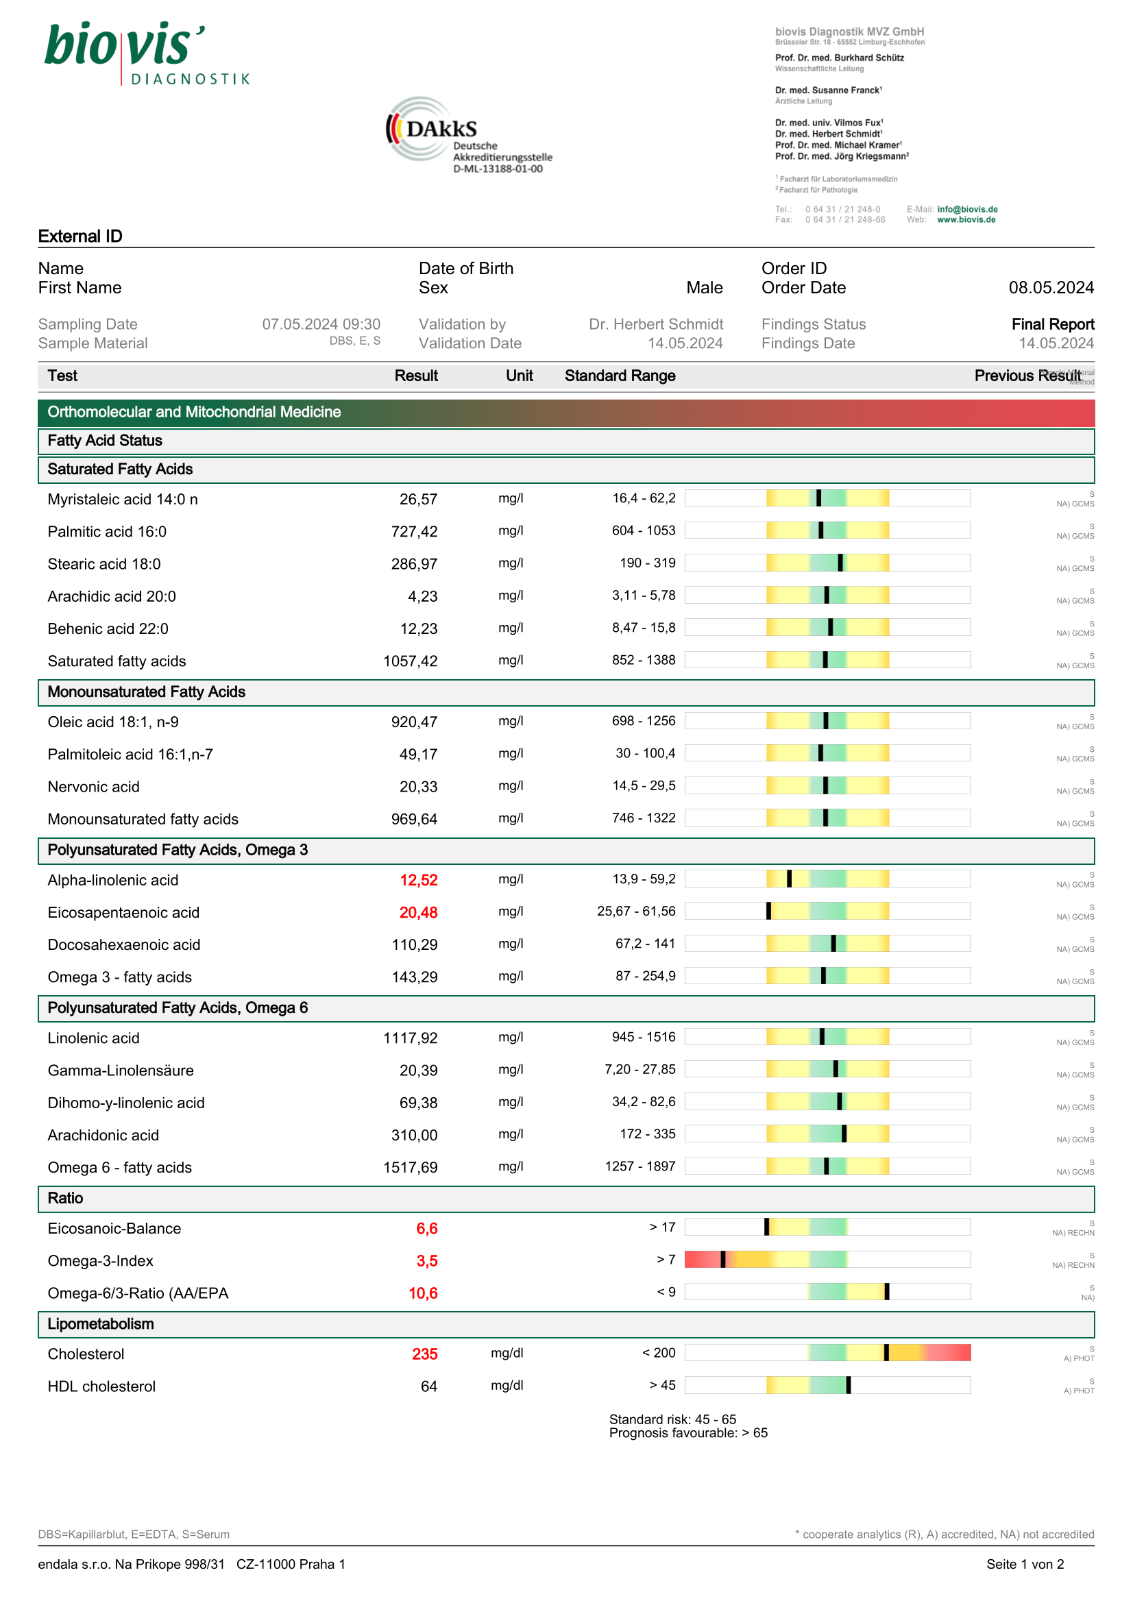1133x1603 pixels.
Task: Click the Eicosapentaenoic acid range bar
Action: click(827, 910)
